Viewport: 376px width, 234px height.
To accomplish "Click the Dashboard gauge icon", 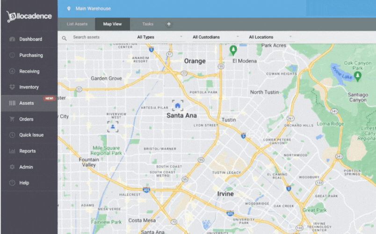I will [x=12, y=39].
